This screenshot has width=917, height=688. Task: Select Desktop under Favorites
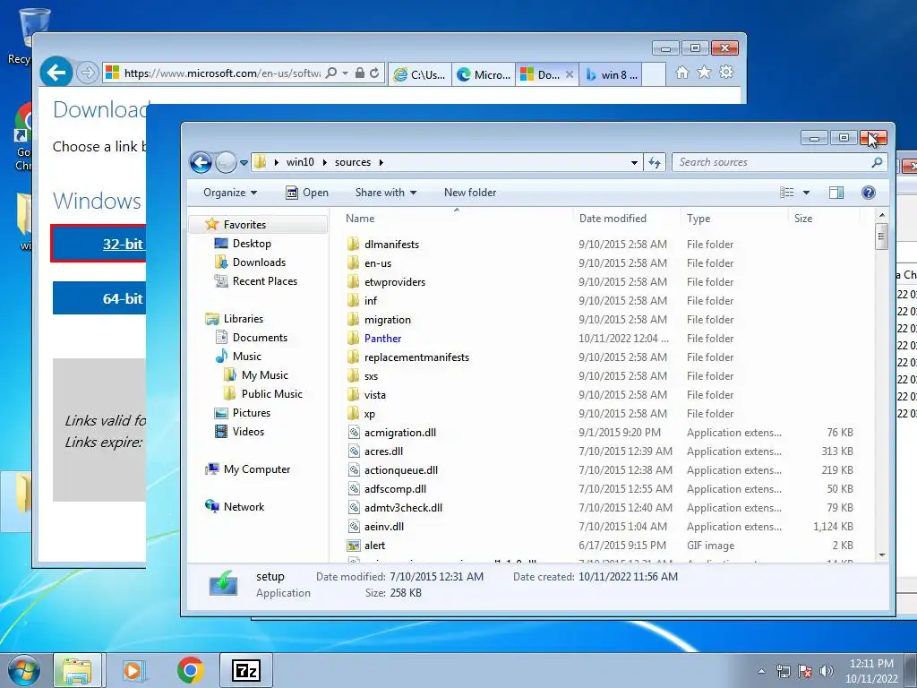pos(252,244)
